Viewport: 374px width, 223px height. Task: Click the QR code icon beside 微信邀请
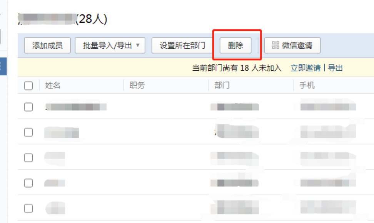click(275, 45)
